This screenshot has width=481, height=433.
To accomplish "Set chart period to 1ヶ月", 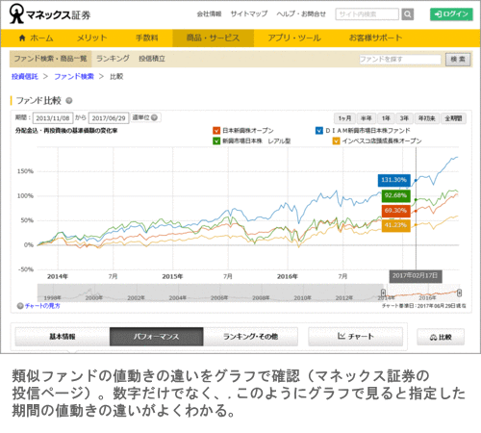I will [x=344, y=118].
